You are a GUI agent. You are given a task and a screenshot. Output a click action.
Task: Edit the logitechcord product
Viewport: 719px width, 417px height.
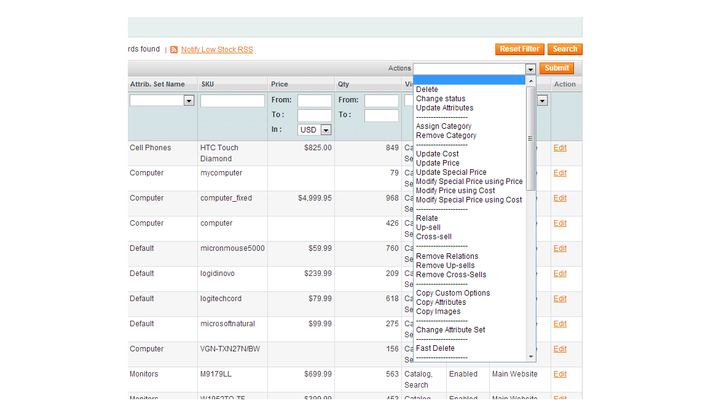tap(560, 299)
